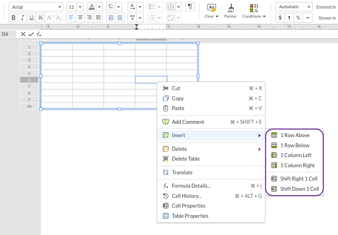This screenshot has height=235, width=338.
Task: Click the Clear formatting button
Action: click(x=212, y=11)
